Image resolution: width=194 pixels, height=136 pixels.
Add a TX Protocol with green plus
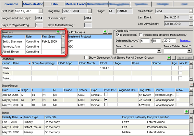click(105, 32)
